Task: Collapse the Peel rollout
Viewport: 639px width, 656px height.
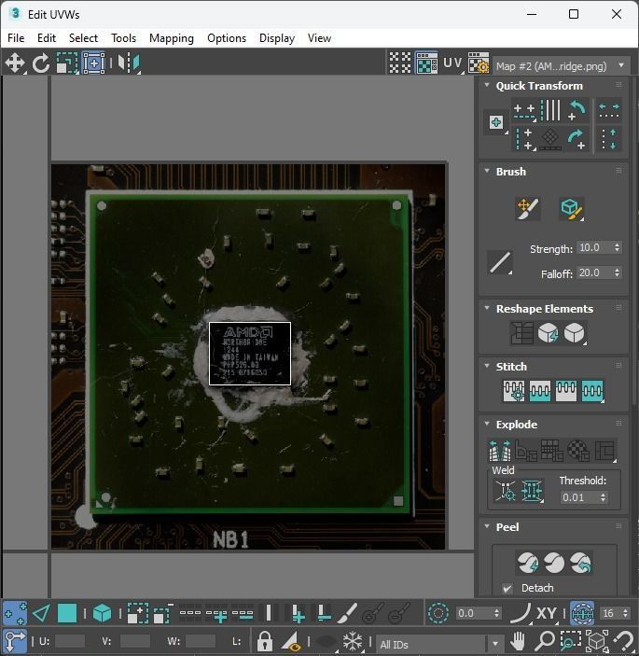Action: click(487, 526)
